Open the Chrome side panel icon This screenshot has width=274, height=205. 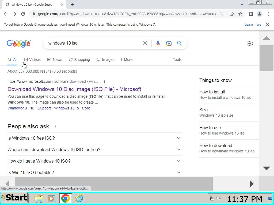click(251, 14)
